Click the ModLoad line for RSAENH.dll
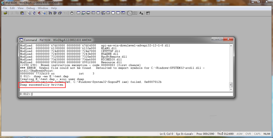This screenshot has width=273, height=138. point(69,54)
